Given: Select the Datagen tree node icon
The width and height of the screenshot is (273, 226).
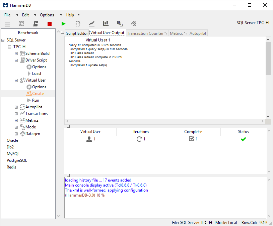Looking at the screenshot, I should (22, 134).
